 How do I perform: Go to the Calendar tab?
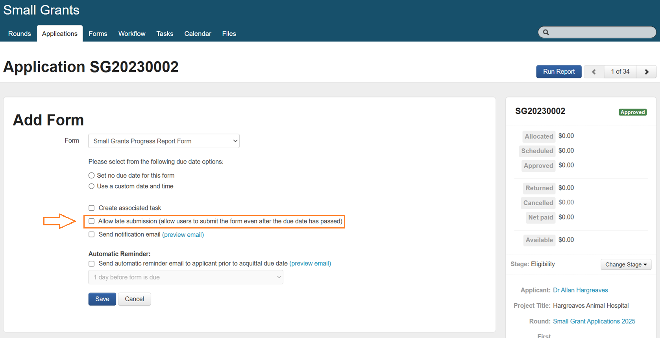198,34
